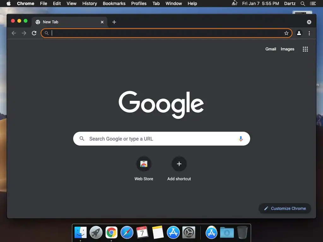This screenshot has width=323, height=242.
Task: Open the Edit menu
Action: pyautogui.click(x=57, y=3)
